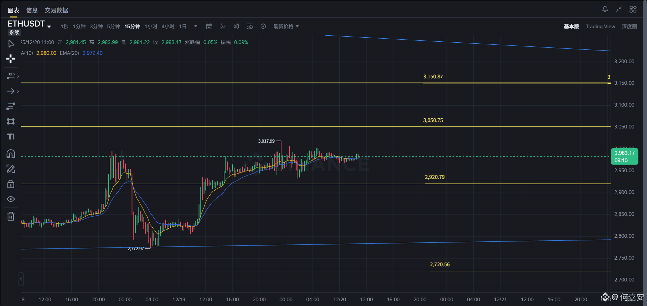This screenshot has width=647, height=306.
Task: Select the 15分钟 interval
Action: coord(132,26)
